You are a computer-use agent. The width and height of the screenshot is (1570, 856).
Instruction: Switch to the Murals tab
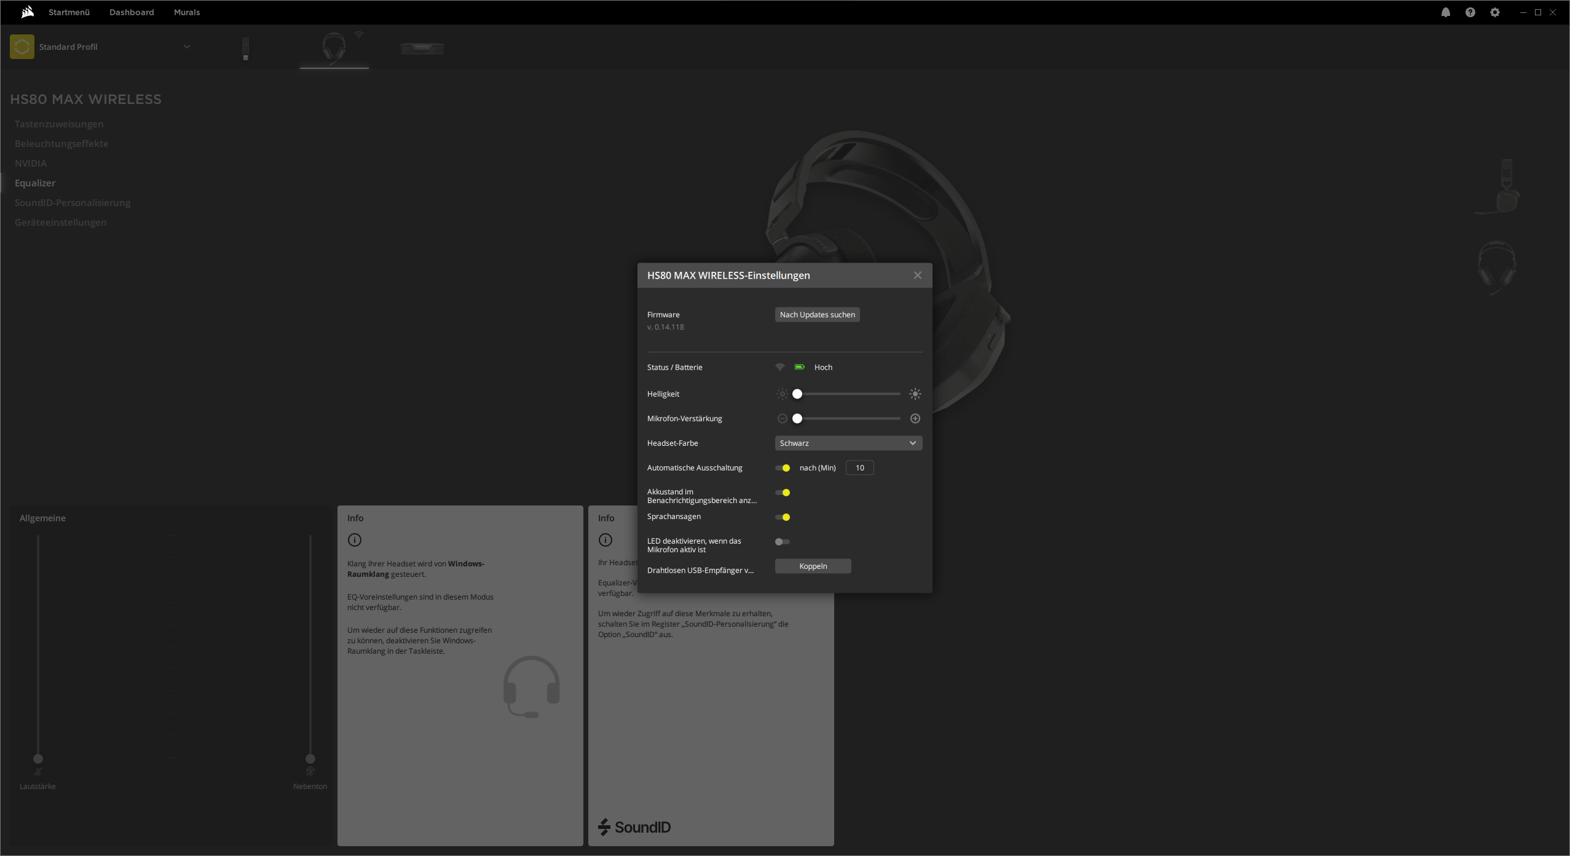tap(186, 12)
